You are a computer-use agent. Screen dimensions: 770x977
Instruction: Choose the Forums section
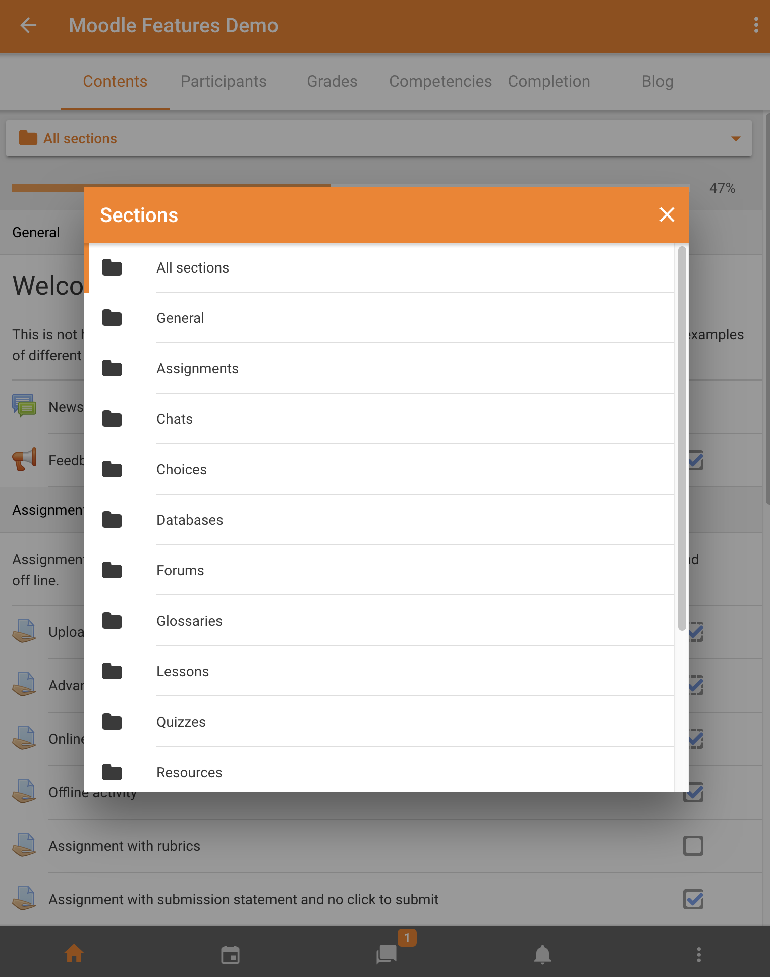point(379,570)
